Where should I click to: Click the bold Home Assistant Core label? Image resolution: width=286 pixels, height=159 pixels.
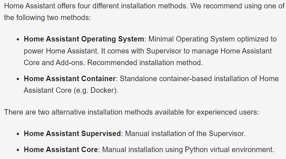click(x=61, y=150)
